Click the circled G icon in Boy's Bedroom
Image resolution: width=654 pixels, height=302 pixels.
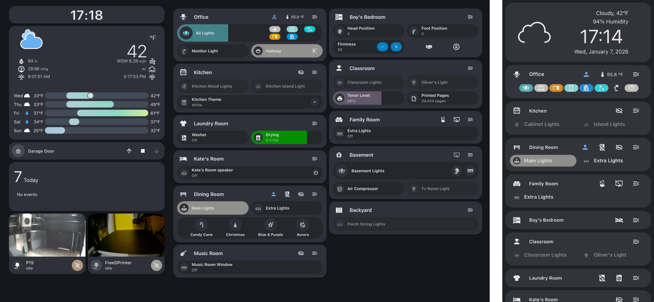[x=456, y=47]
